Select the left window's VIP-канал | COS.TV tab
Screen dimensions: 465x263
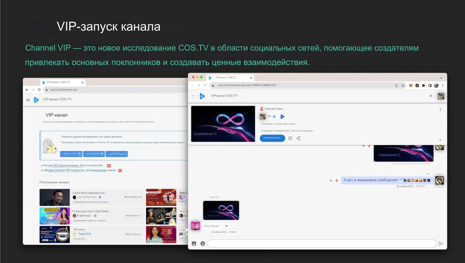pyautogui.click(x=62, y=82)
